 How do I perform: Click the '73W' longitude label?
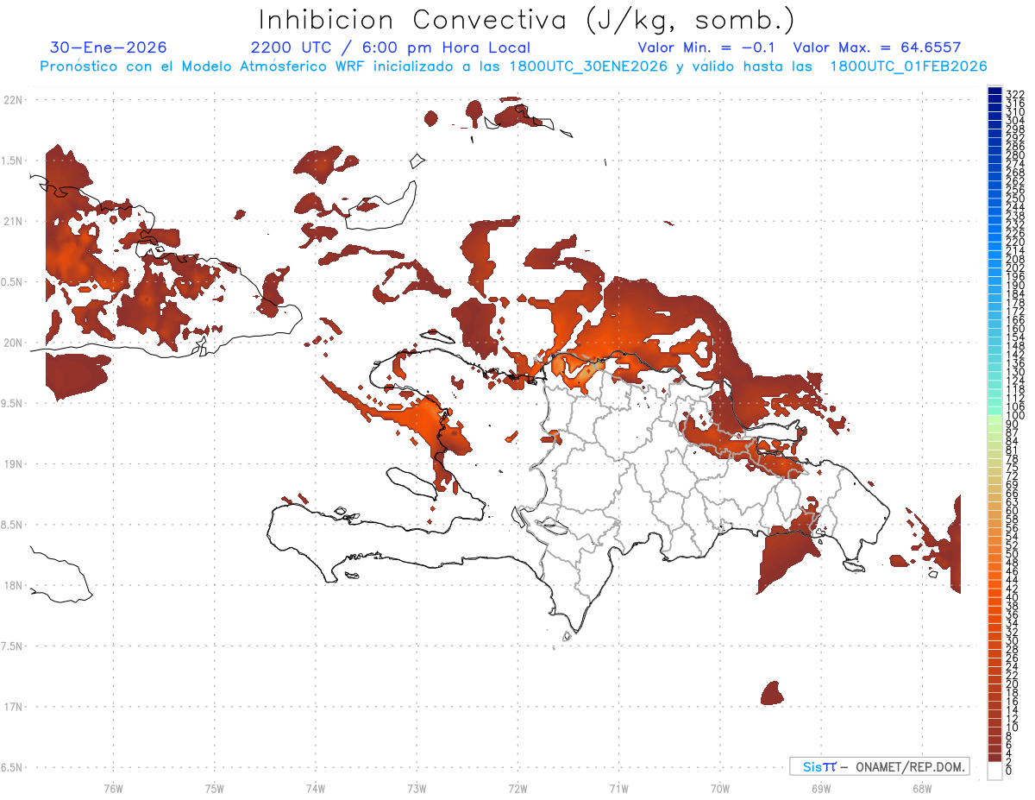(x=417, y=788)
